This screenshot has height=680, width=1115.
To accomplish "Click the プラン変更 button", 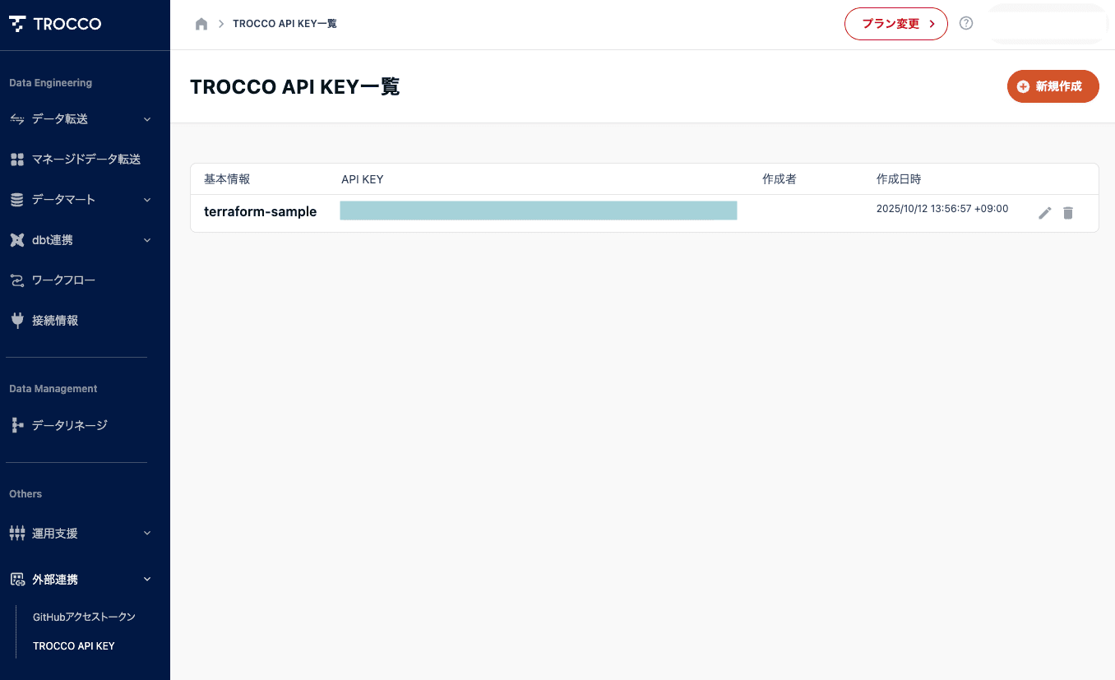I will pos(895,24).
